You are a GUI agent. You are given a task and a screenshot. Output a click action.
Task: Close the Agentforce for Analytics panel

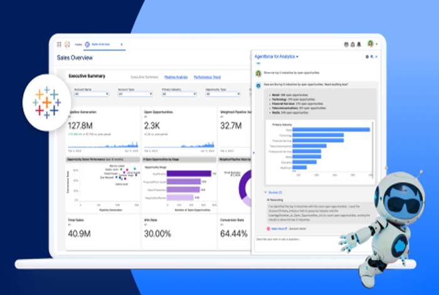point(376,57)
